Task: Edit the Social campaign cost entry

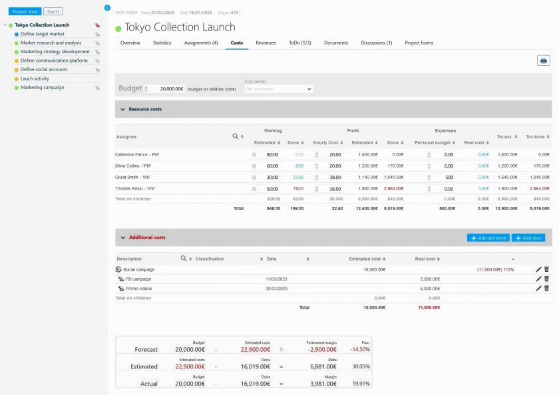Action: [x=538, y=269]
